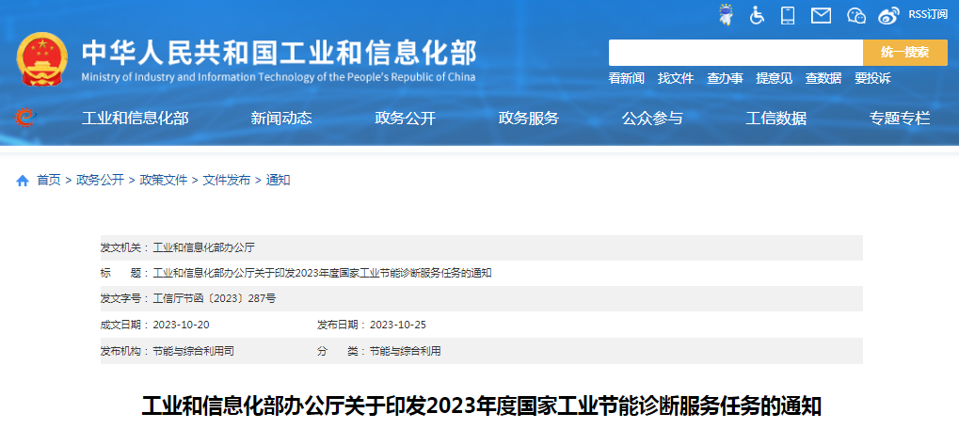Click the RSS订阅 link
959x429 pixels.
coord(928,14)
